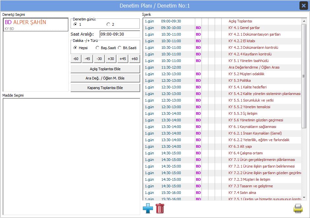Select row KY 5.1 Yönetim taahhüdü

[x=222, y=61]
